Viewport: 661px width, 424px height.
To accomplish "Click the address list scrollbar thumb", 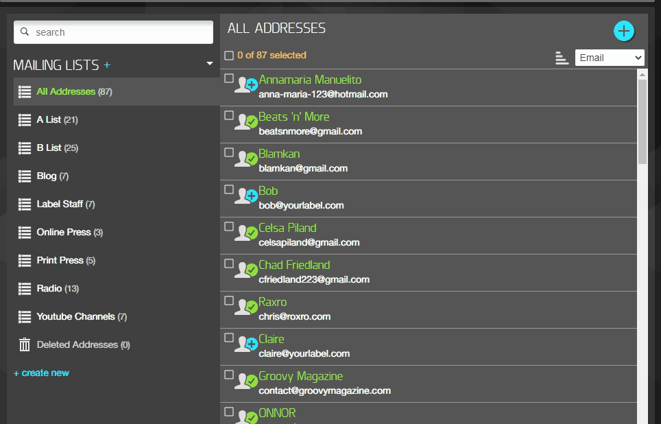I will click(x=642, y=121).
